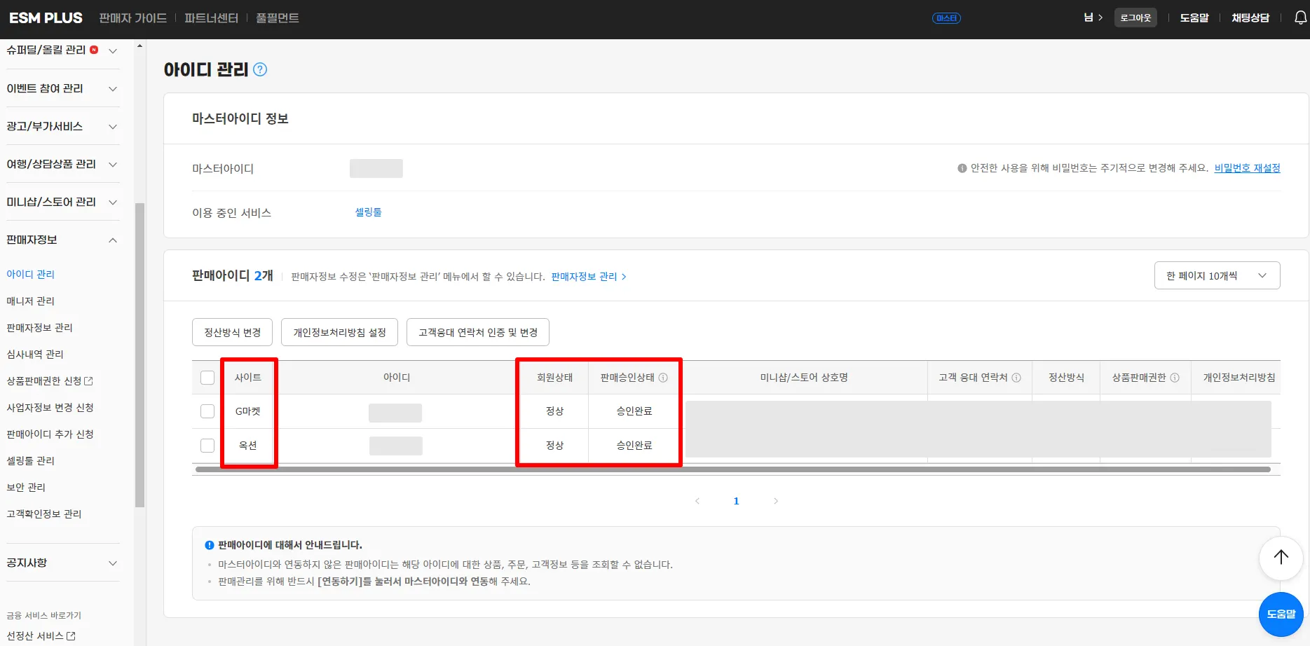Open the 셀링툴 service link
Image resolution: width=1310 pixels, height=646 pixels.
coord(369,212)
